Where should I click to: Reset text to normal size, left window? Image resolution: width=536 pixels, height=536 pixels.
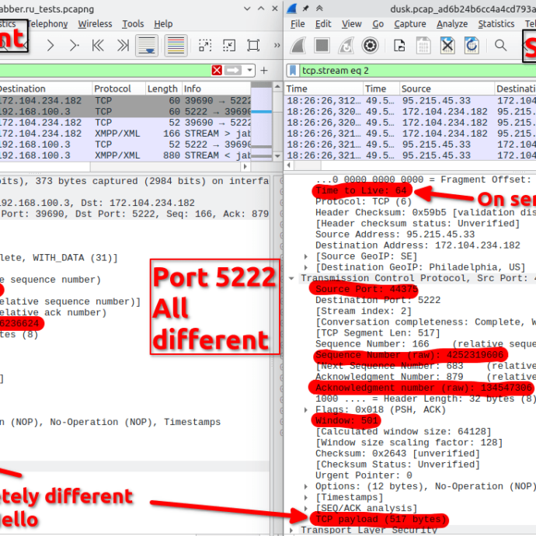pos(253,46)
